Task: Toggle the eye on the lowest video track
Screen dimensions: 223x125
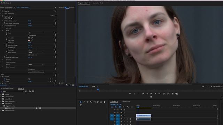Action: [124, 116]
